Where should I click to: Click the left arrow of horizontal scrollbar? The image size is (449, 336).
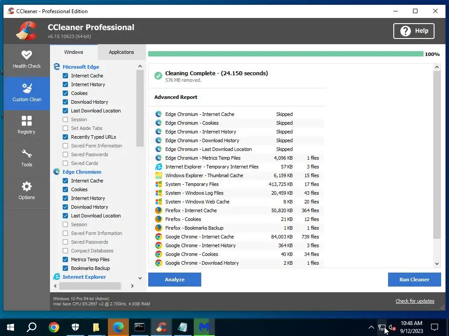coord(55,286)
